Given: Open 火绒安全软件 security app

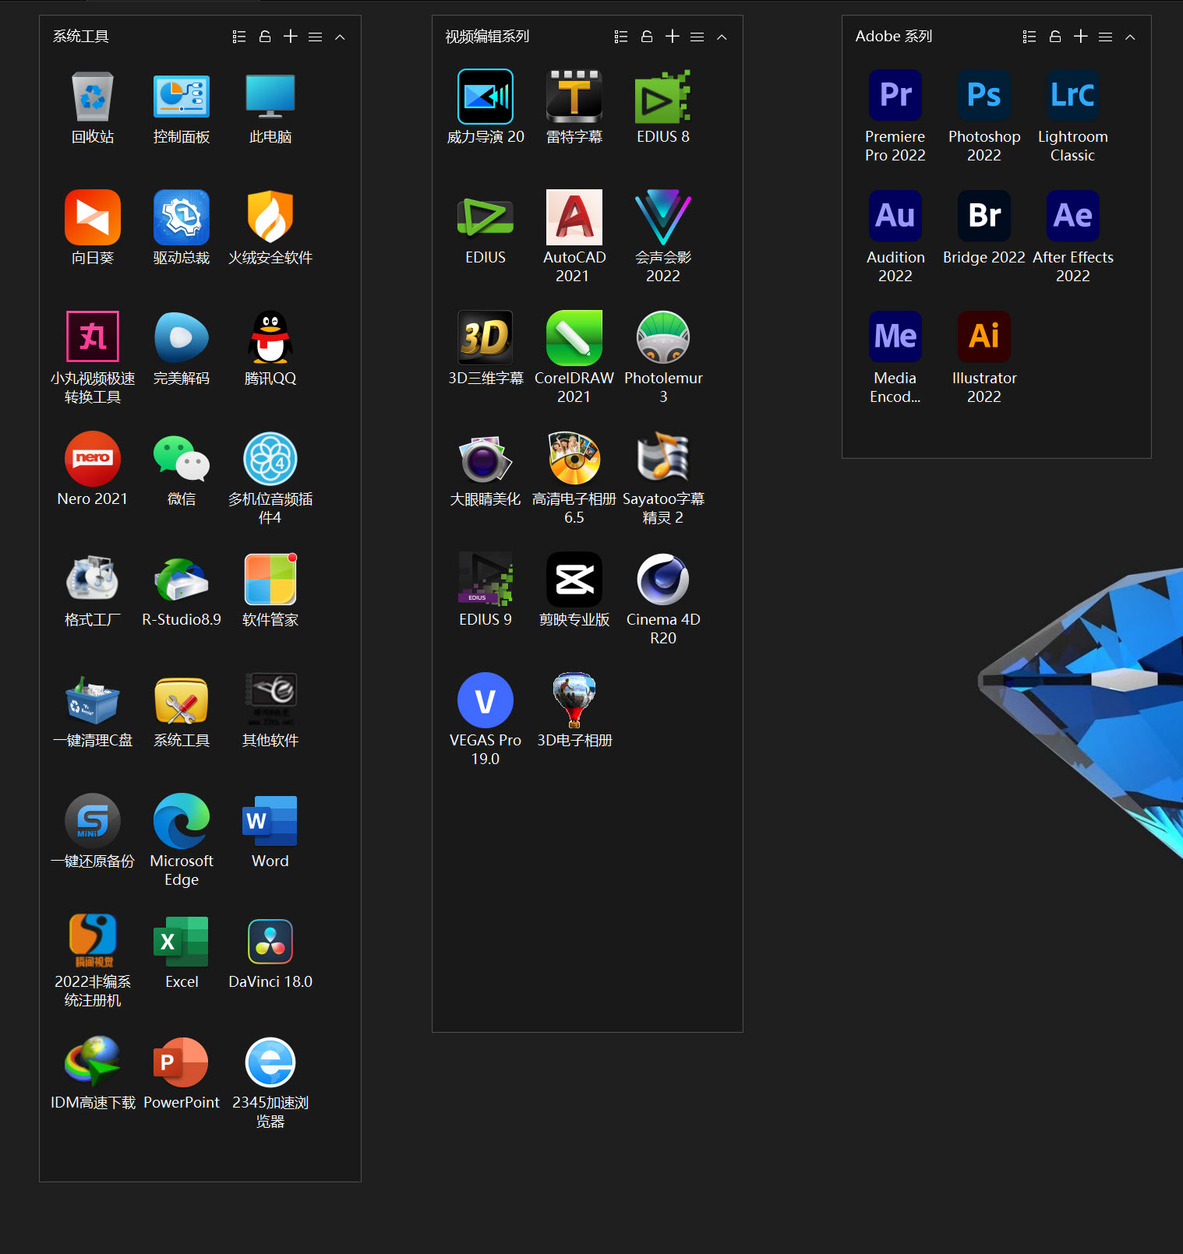Looking at the screenshot, I should click(x=270, y=217).
